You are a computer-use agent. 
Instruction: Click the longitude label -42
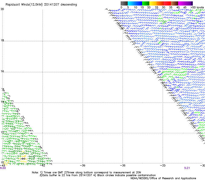(42, 165)
